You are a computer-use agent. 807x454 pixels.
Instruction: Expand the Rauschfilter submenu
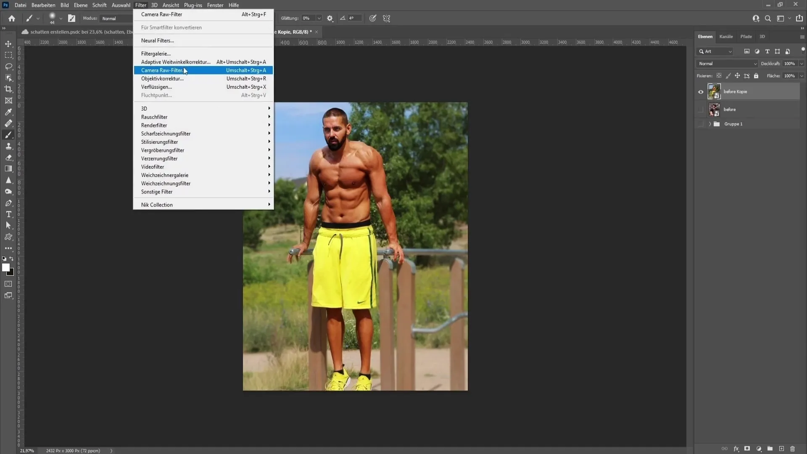click(203, 117)
